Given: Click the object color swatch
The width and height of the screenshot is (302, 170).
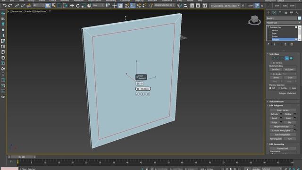Looking at the screenshot, I should coord(300,18).
